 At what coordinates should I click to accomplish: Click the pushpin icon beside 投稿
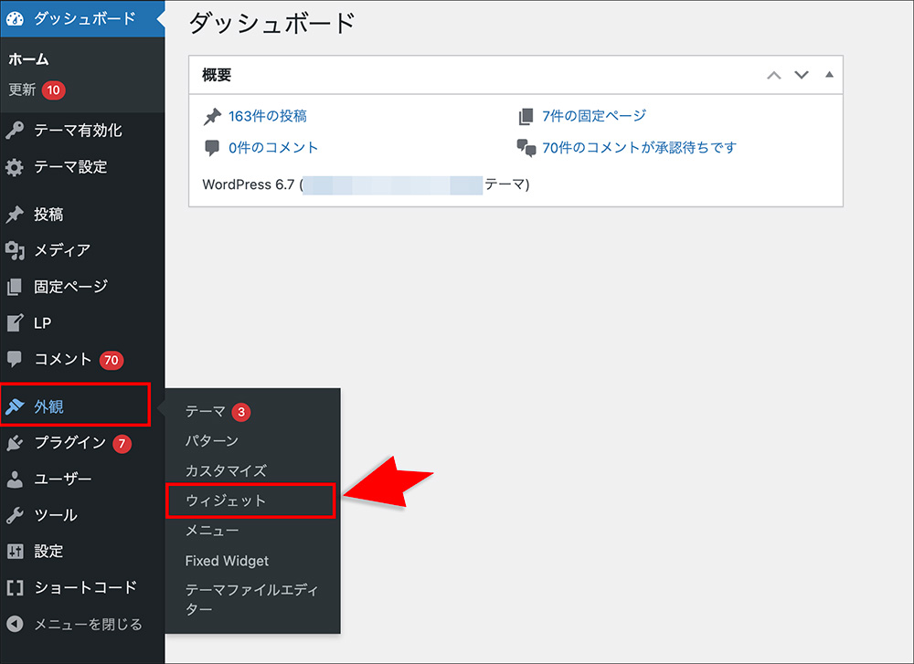[15, 216]
